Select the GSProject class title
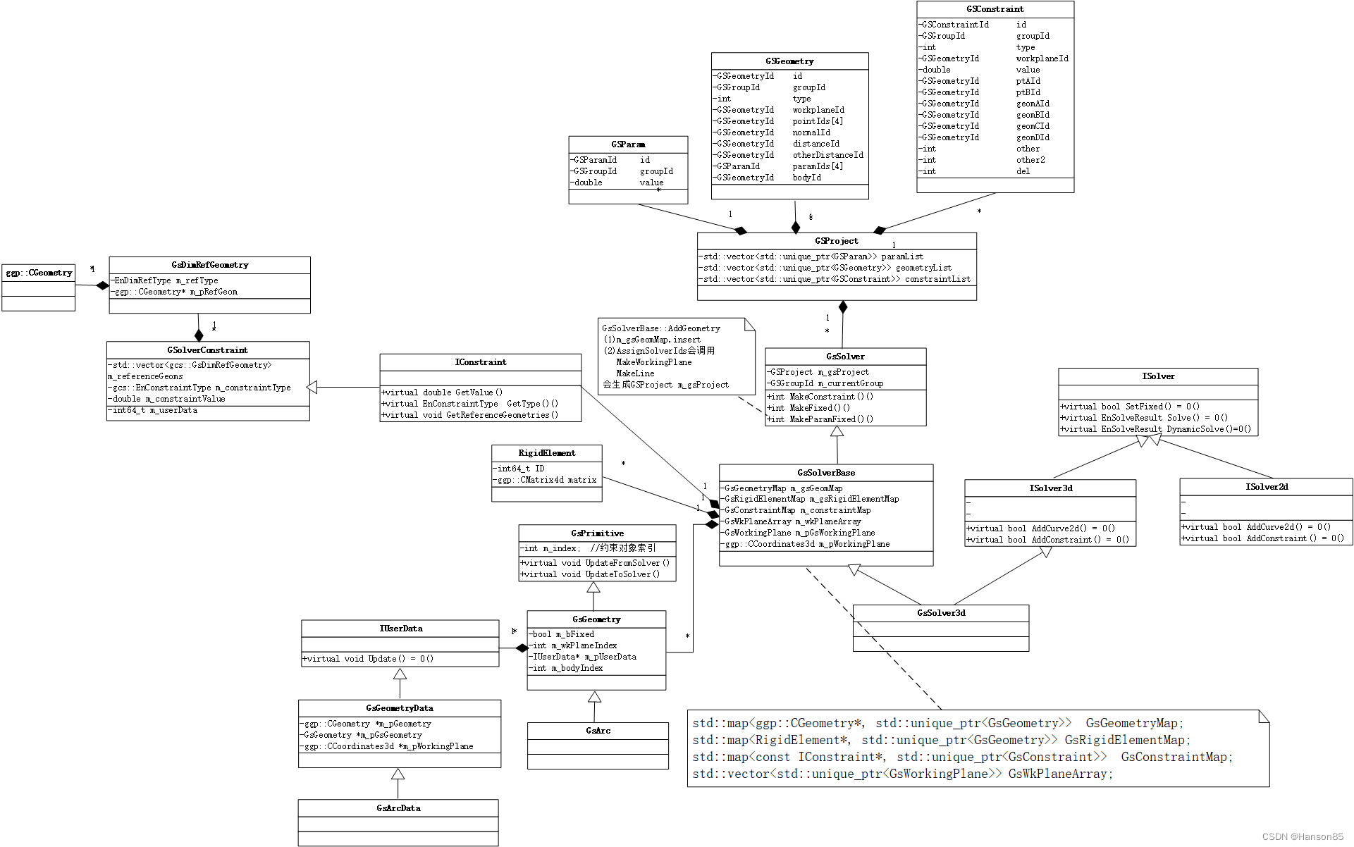 coord(837,241)
